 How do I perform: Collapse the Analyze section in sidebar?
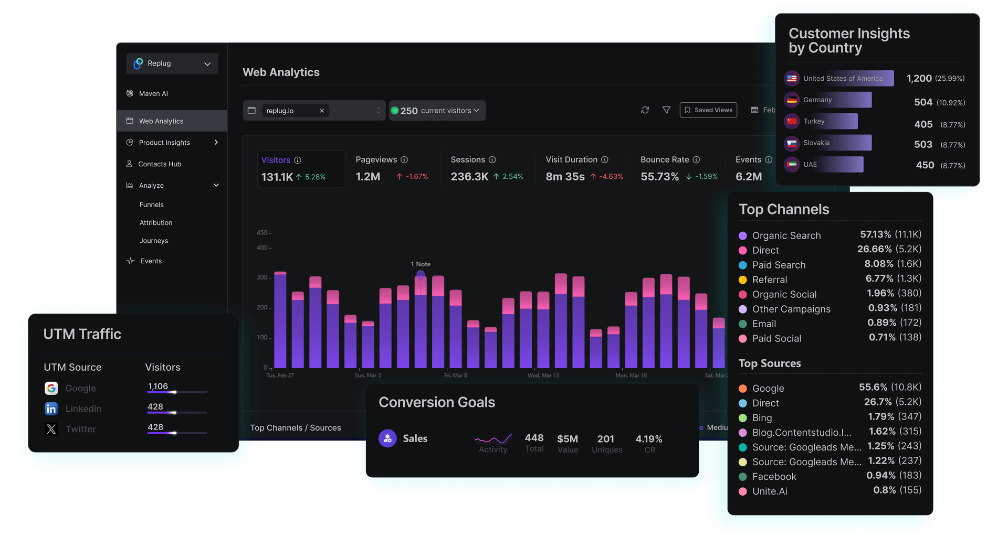[x=216, y=185]
